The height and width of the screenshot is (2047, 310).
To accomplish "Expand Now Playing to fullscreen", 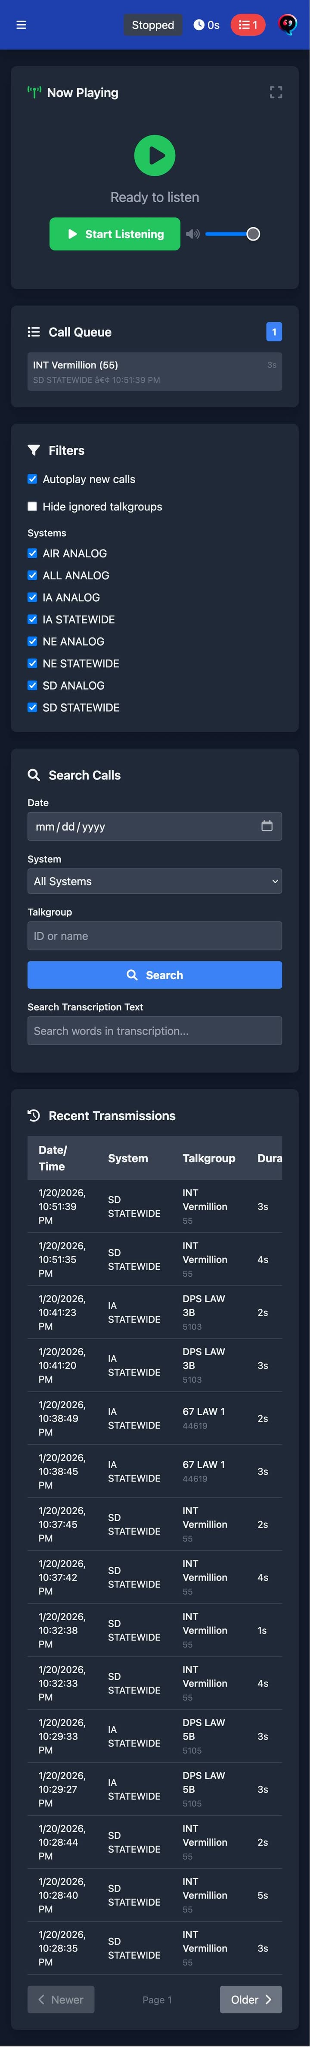I will point(276,93).
